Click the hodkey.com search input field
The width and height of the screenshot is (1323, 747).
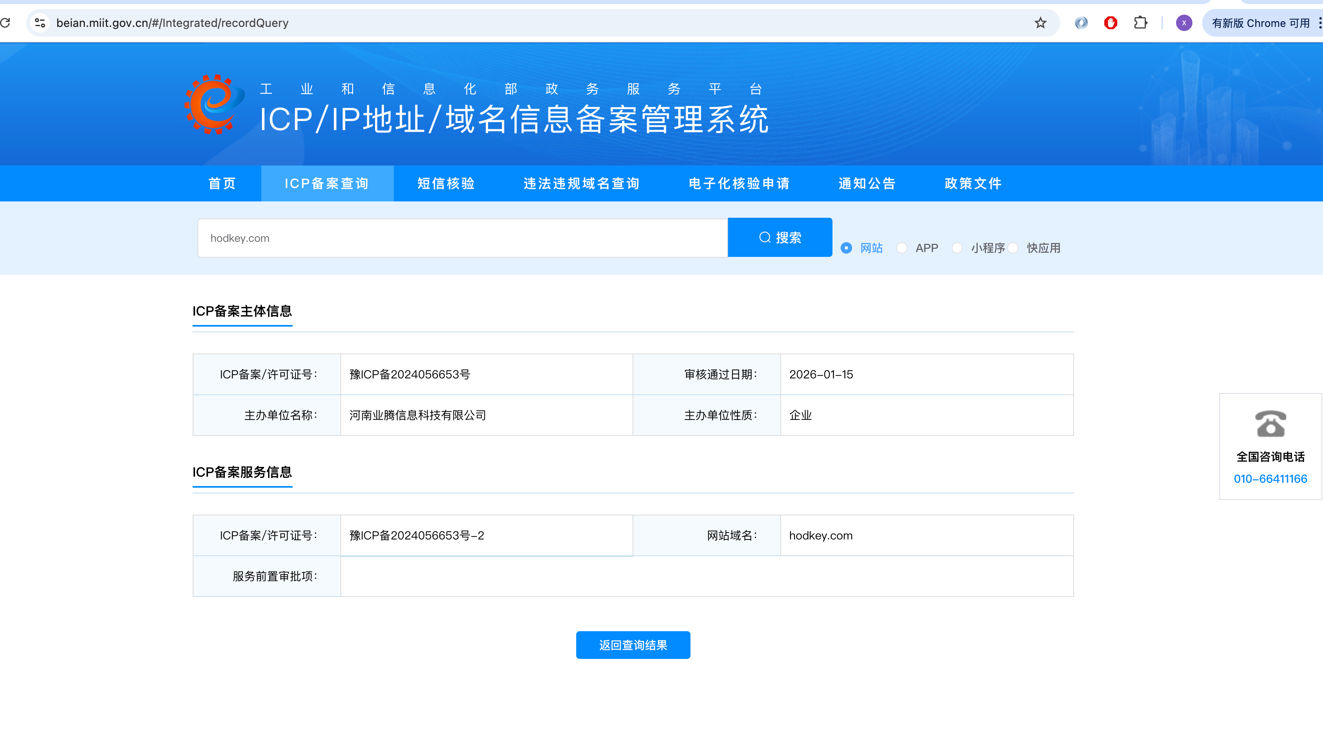462,238
